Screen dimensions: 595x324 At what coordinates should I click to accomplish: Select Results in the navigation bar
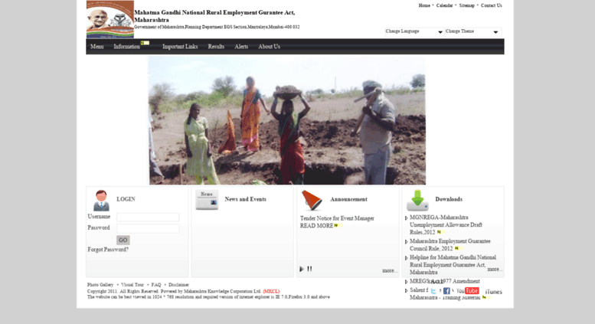coord(216,47)
